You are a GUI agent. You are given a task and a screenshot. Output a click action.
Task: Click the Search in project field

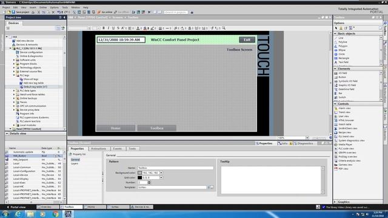tap(176, 12)
